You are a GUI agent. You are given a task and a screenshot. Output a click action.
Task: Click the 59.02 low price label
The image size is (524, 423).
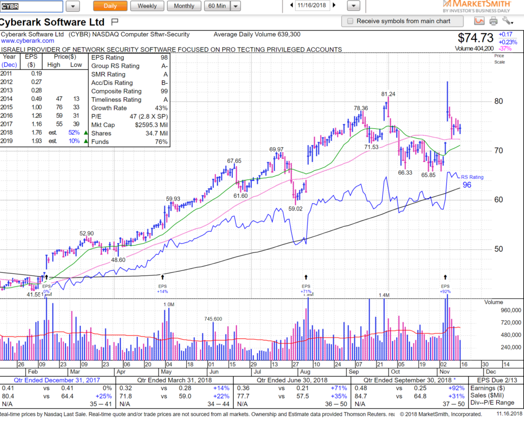(x=295, y=209)
